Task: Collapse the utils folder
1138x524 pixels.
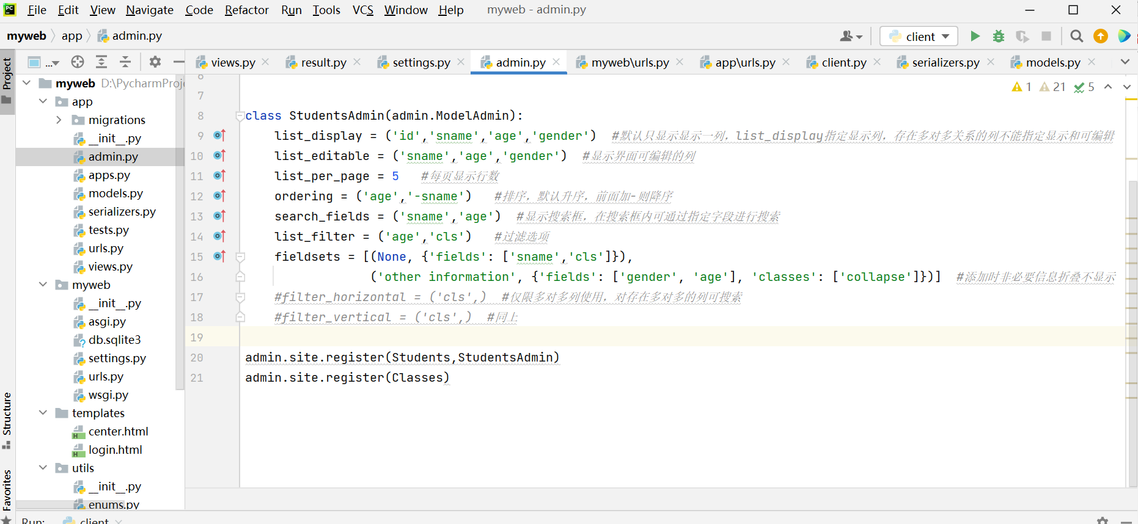Action: (43, 468)
